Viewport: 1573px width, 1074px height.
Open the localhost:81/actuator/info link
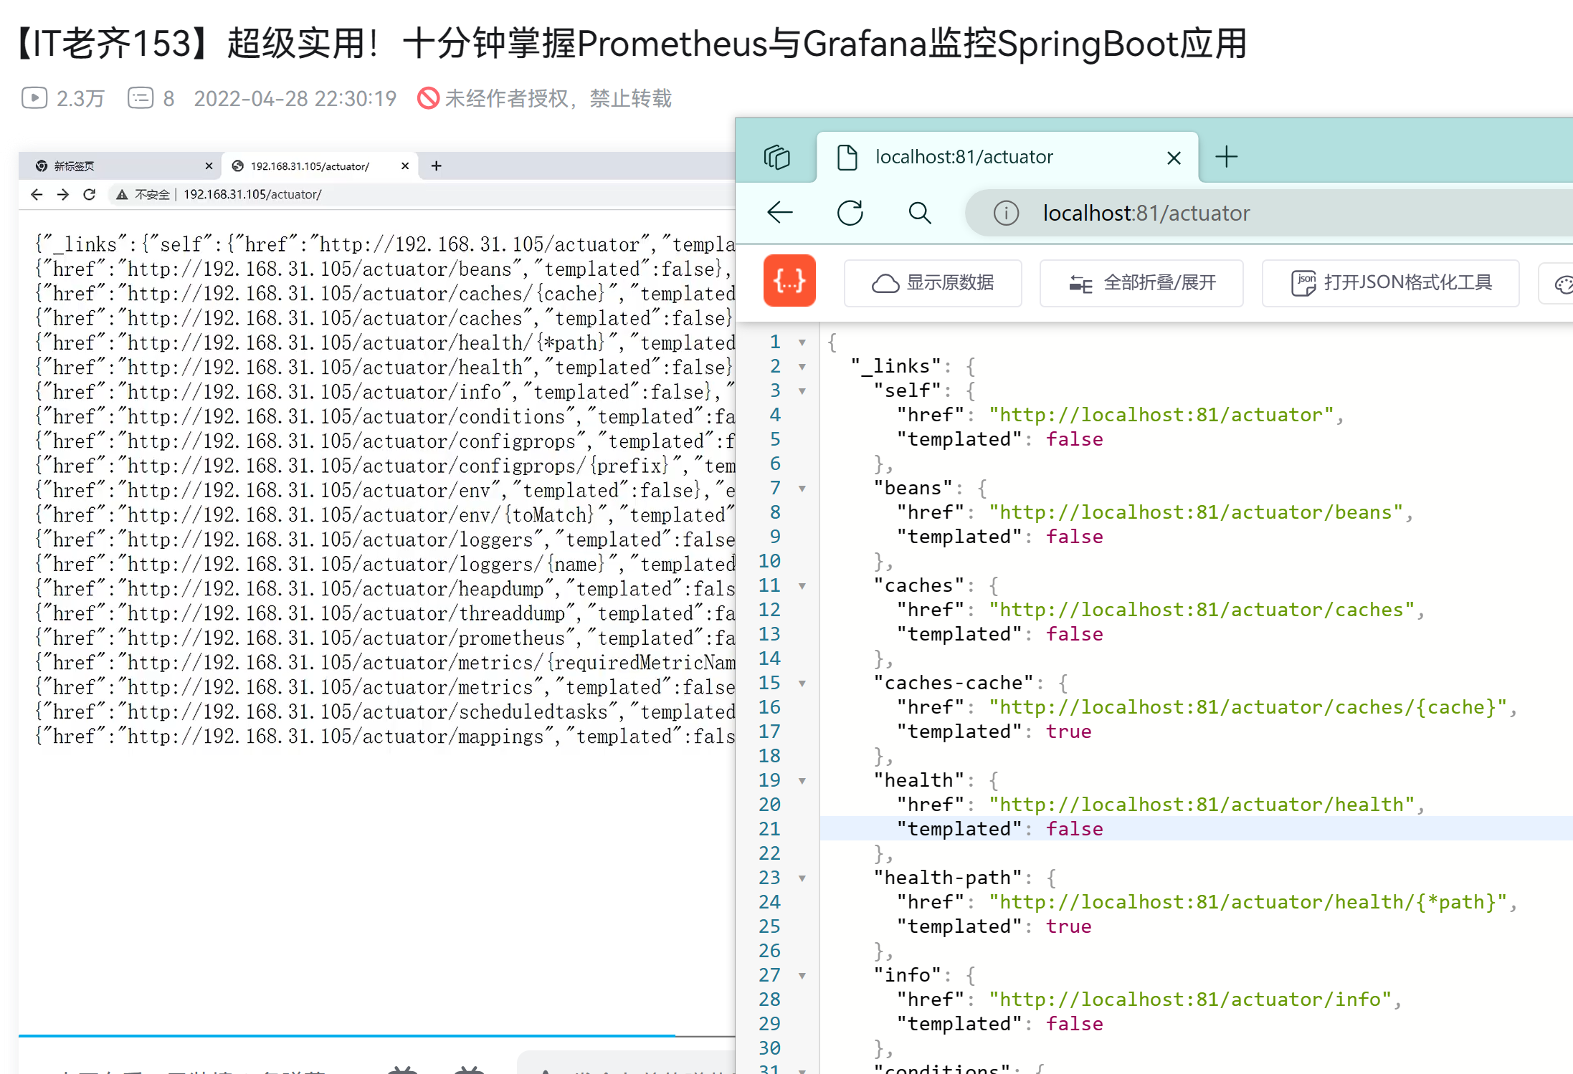pos(1190,999)
